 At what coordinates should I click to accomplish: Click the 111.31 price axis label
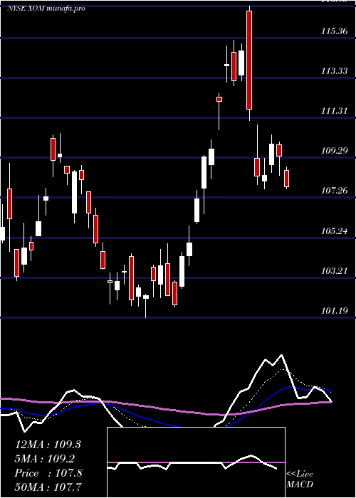334,111
